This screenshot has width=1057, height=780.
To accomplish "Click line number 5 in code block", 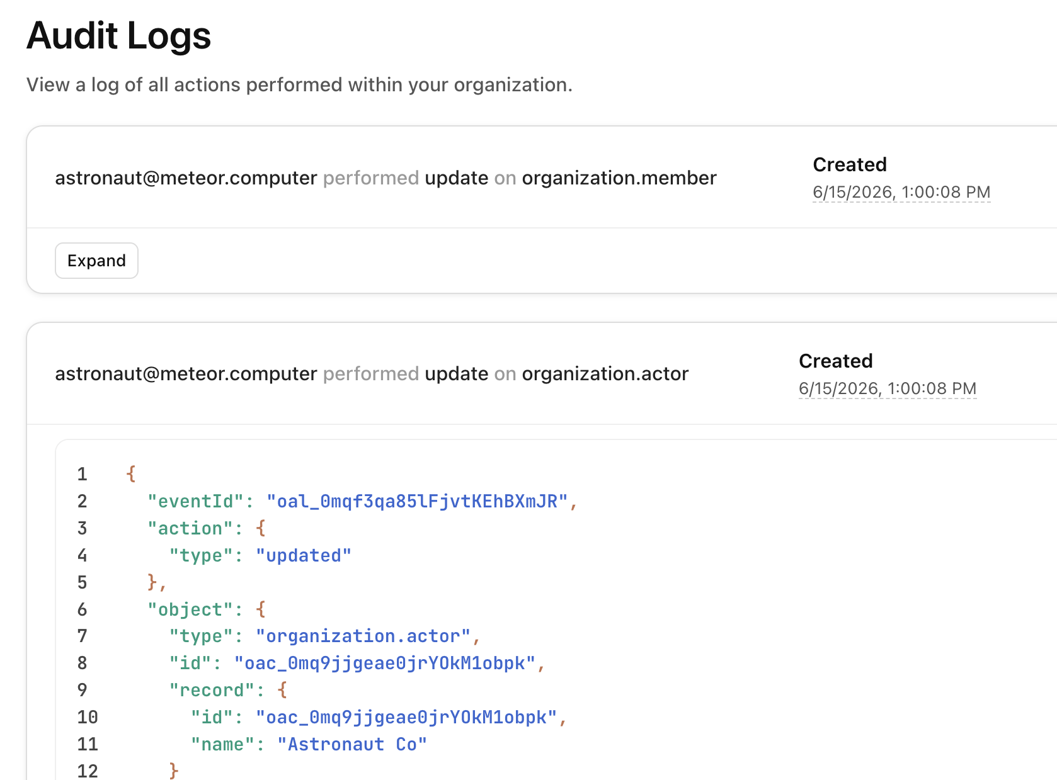I will coord(83,582).
